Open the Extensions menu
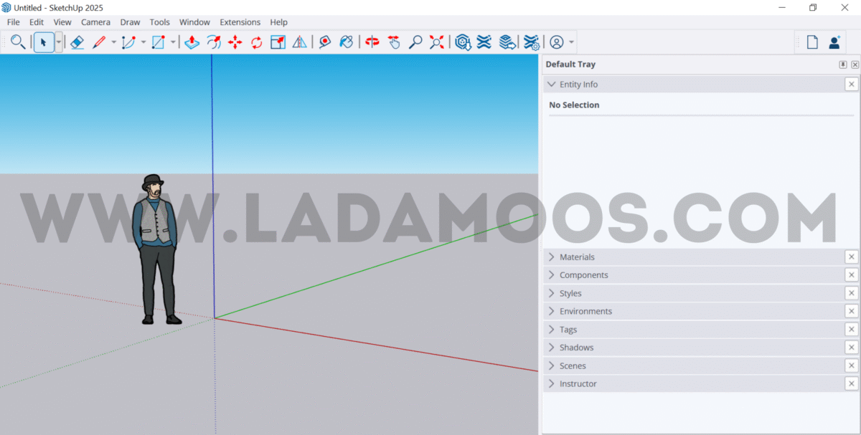The image size is (861, 435). pos(240,22)
